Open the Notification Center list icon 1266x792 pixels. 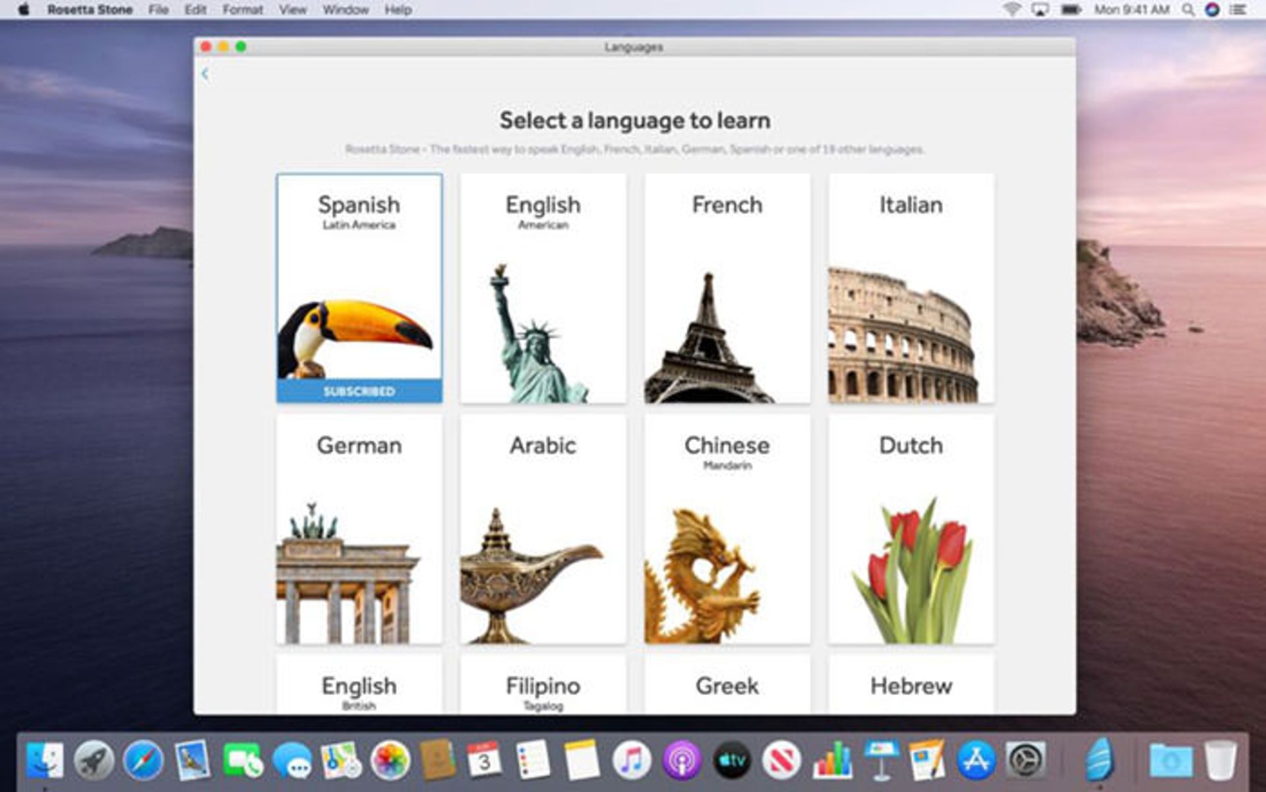click(1238, 9)
